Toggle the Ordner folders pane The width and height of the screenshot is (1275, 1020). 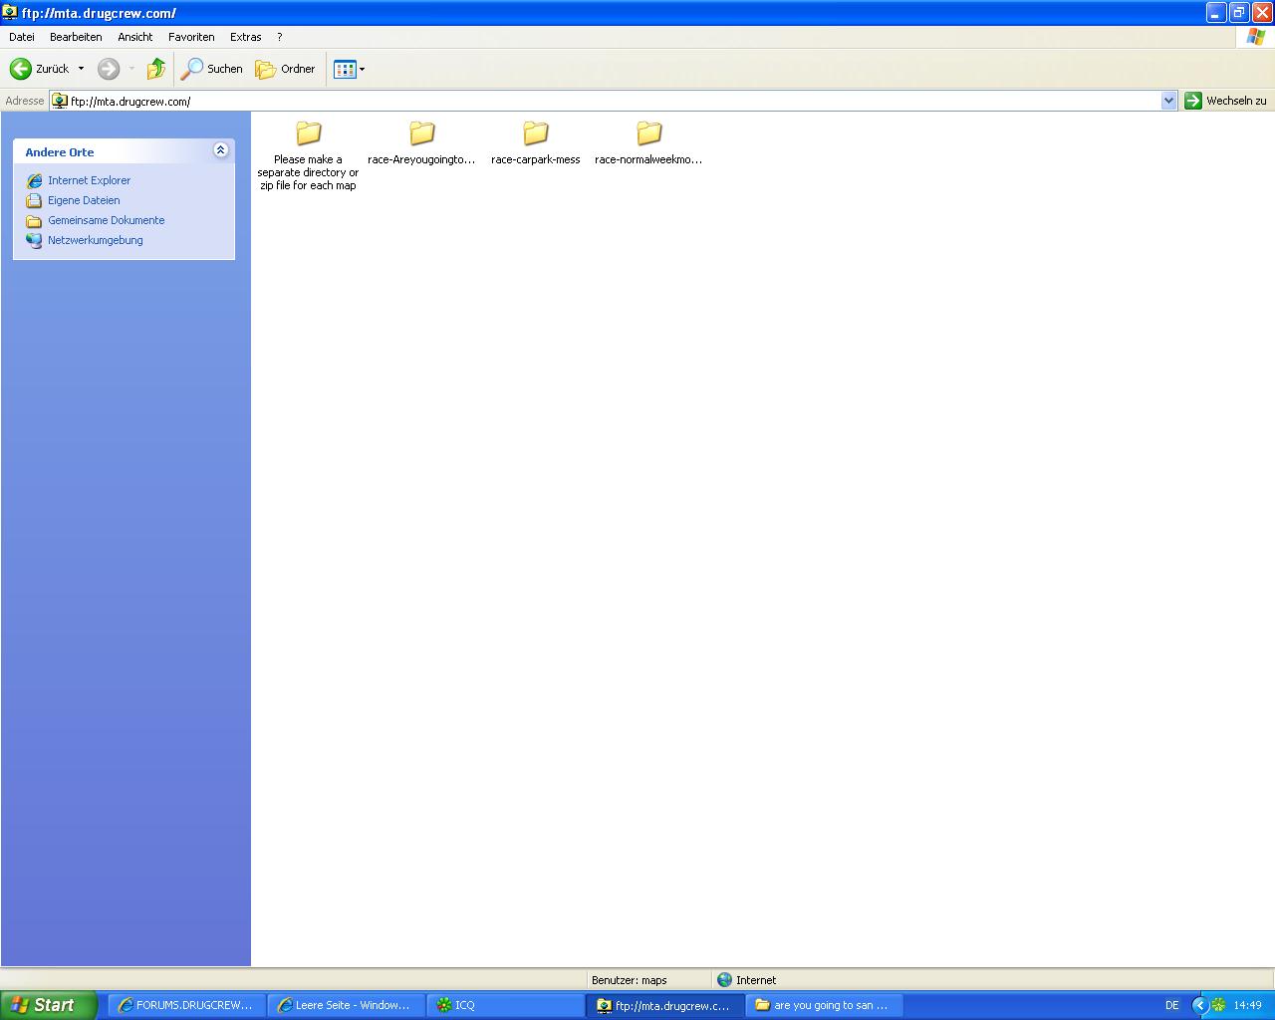click(285, 69)
